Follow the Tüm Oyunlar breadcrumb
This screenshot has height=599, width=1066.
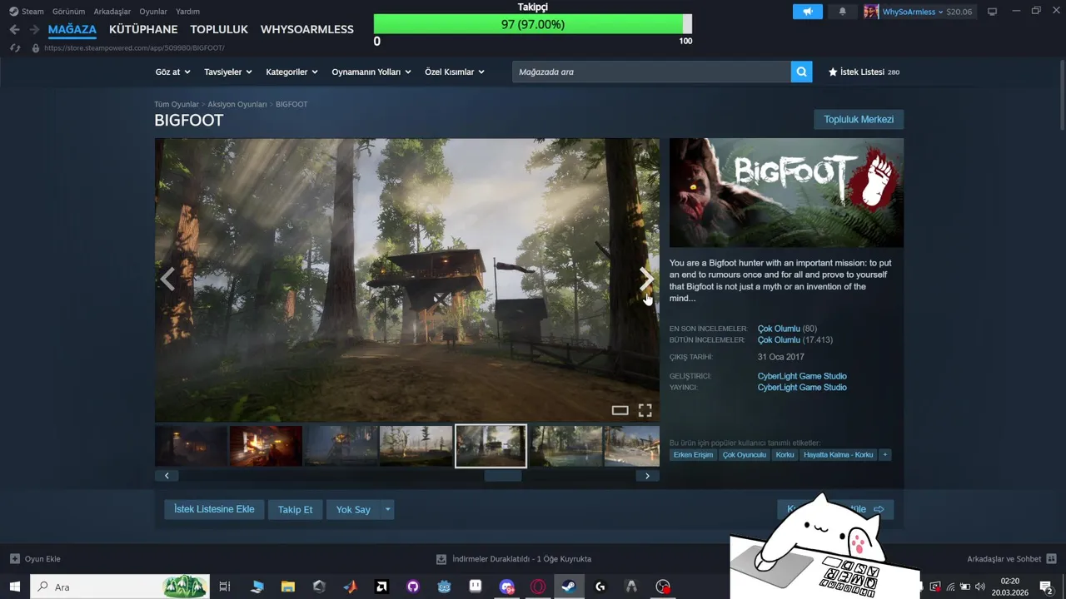pyautogui.click(x=177, y=105)
